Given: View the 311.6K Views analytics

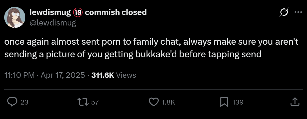Looking at the screenshot, I should 114,75.
